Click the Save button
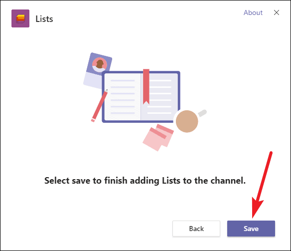 click(251, 229)
